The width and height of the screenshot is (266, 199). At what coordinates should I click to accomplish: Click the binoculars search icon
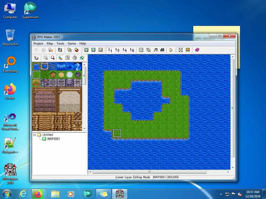click(x=162, y=50)
